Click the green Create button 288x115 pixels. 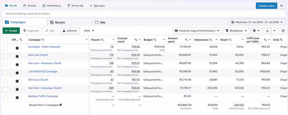[x=11, y=31]
